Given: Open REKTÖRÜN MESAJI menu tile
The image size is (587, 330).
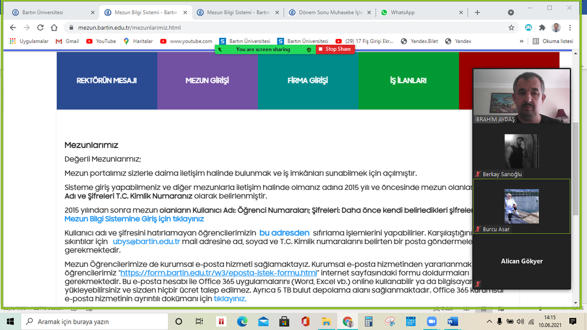Looking at the screenshot, I should (107, 80).
